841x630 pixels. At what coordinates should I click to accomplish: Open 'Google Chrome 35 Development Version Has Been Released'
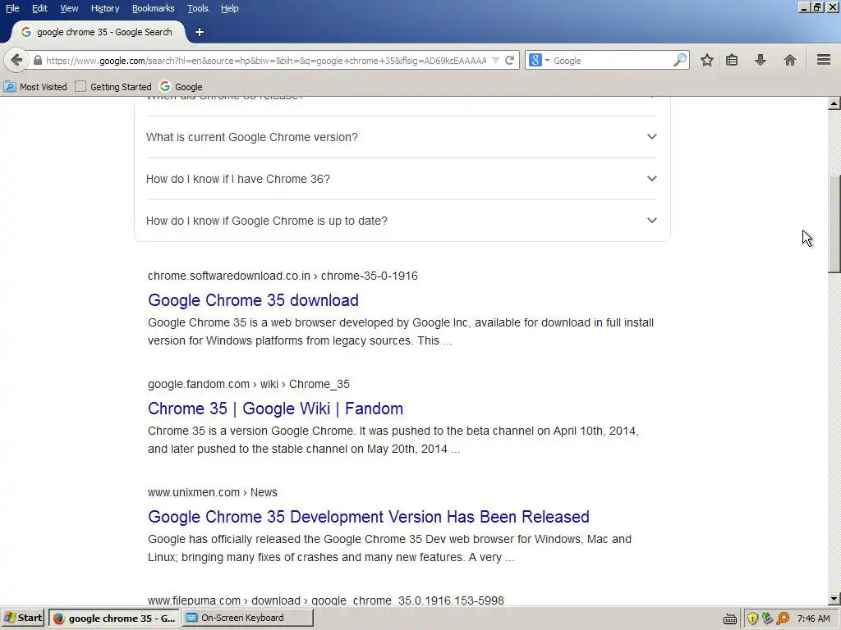tap(369, 517)
